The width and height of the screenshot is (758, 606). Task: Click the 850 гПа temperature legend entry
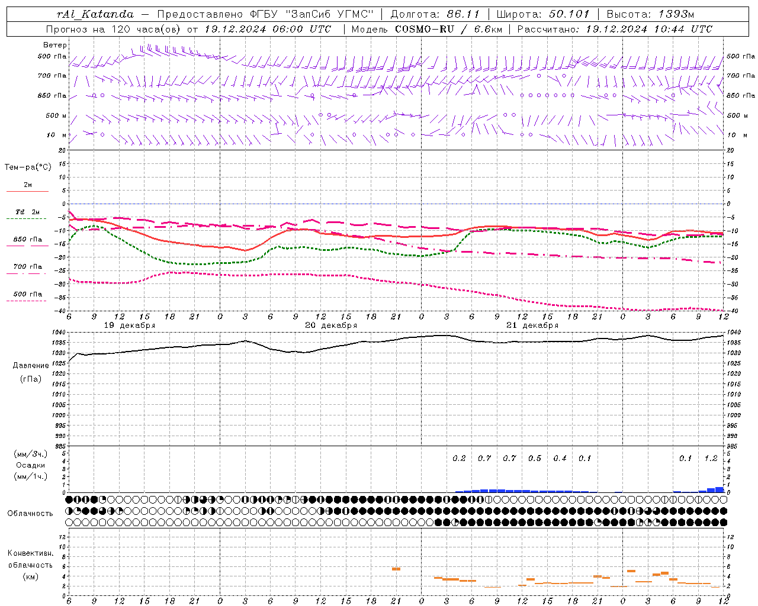click(x=28, y=240)
